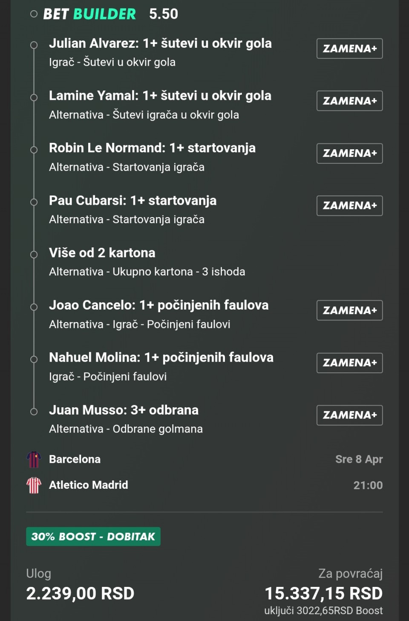Open the Barcelona team name
The width and height of the screenshot is (409, 621).
[75, 459]
